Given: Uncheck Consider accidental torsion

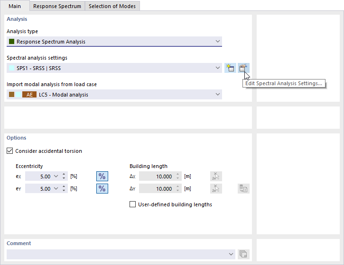Looking at the screenshot, I should (x=9, y=151).
